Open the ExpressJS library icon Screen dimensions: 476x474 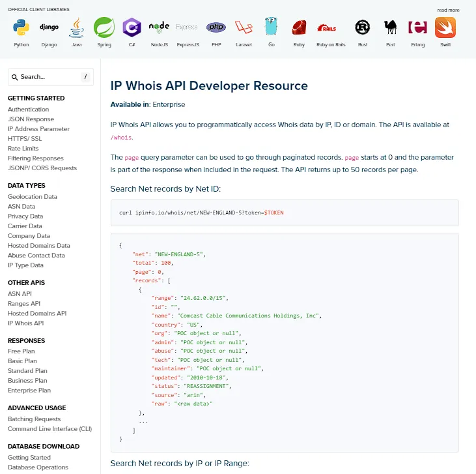pos(187,27)
